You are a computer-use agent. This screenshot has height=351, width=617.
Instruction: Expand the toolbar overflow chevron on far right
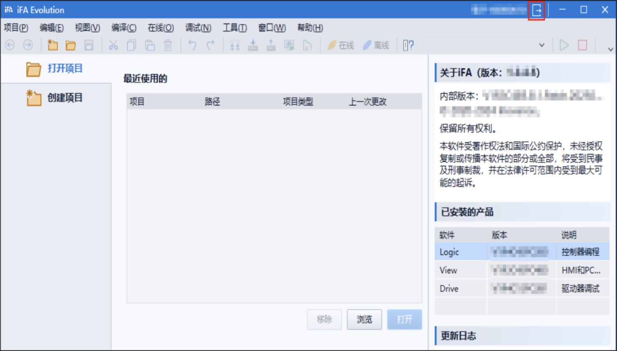[x=610, y=48]
